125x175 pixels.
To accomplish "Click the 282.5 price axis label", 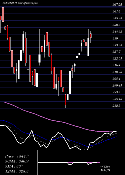I will point(116,105).
